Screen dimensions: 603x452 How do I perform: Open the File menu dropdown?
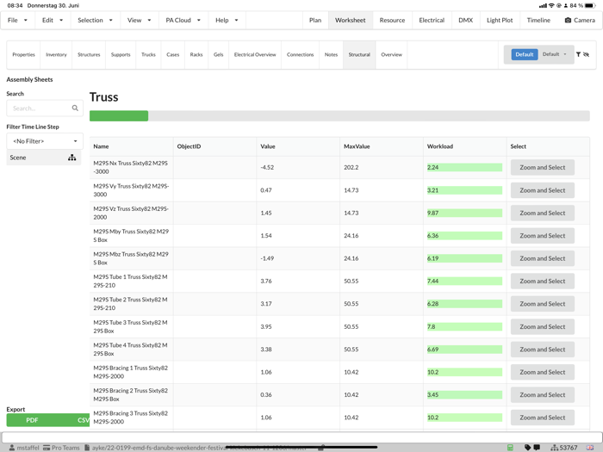[x=18, y=20]
